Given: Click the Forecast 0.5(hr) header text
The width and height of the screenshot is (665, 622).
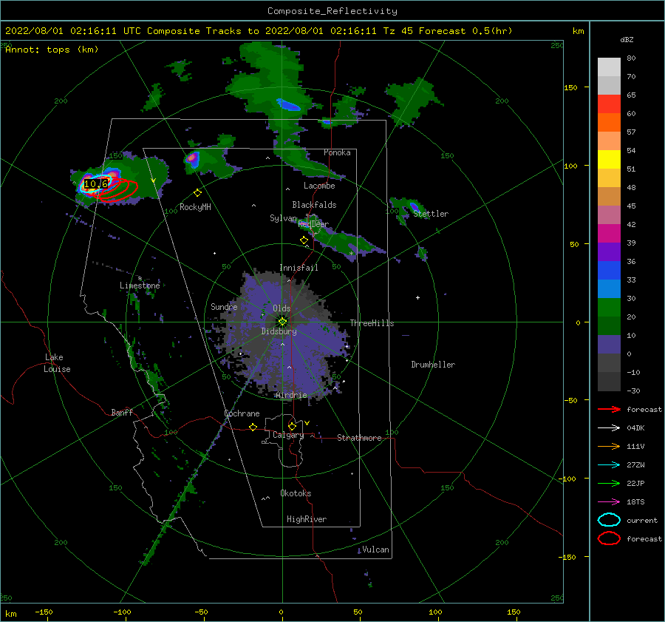Looking at the screenshot, I should pyautogui.click(x=465, y=31).
